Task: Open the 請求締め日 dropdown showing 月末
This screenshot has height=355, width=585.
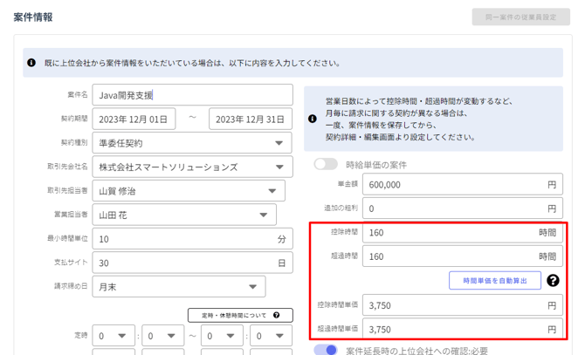Action: (178, 286)
